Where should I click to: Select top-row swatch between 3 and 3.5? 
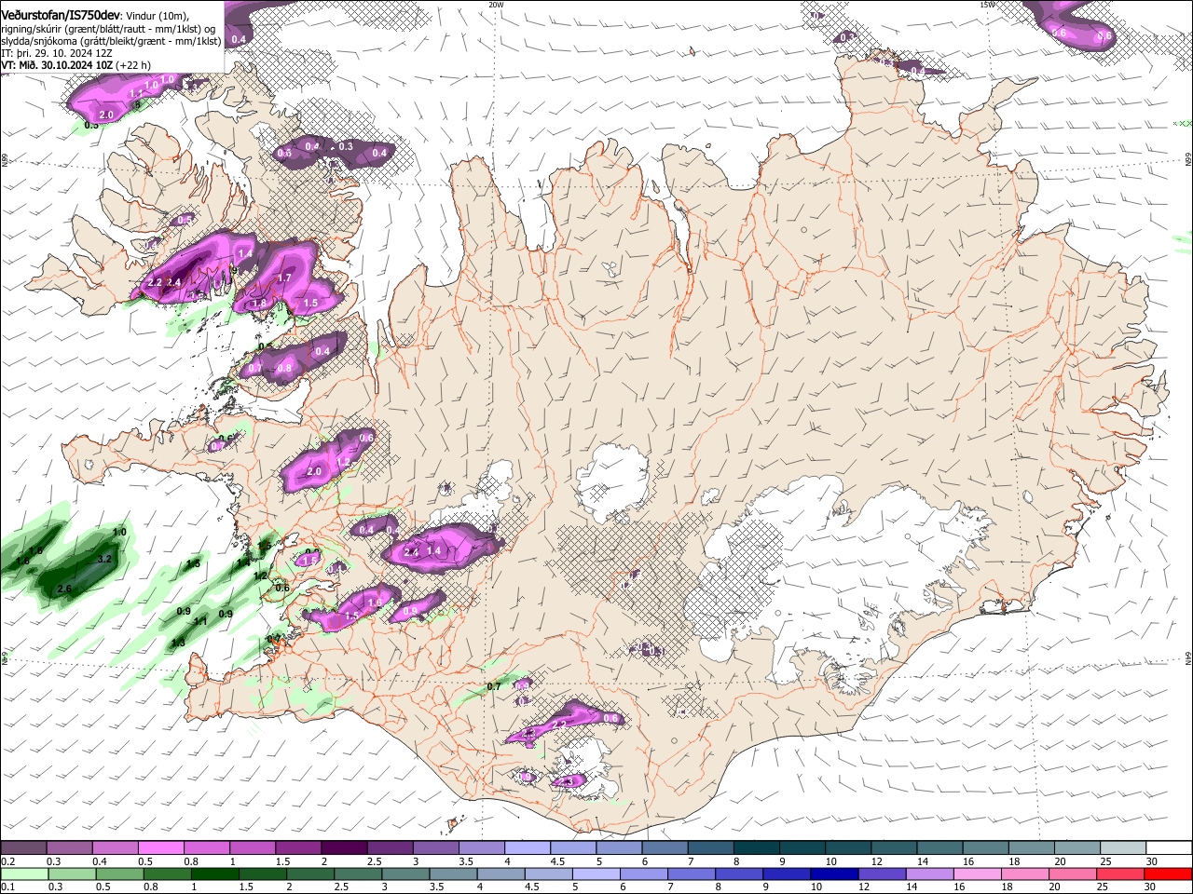coord(435,848)
